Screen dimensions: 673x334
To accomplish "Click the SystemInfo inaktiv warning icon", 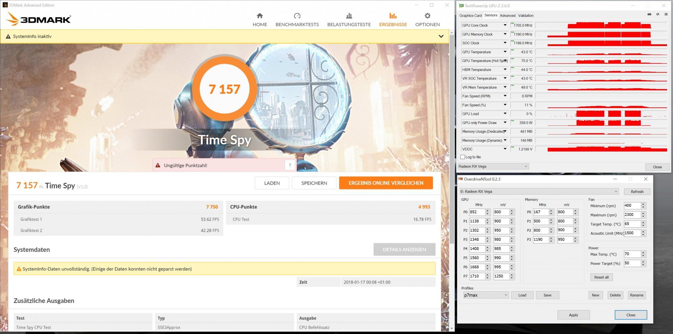I will pyautogui.click(x=8, y=36).
